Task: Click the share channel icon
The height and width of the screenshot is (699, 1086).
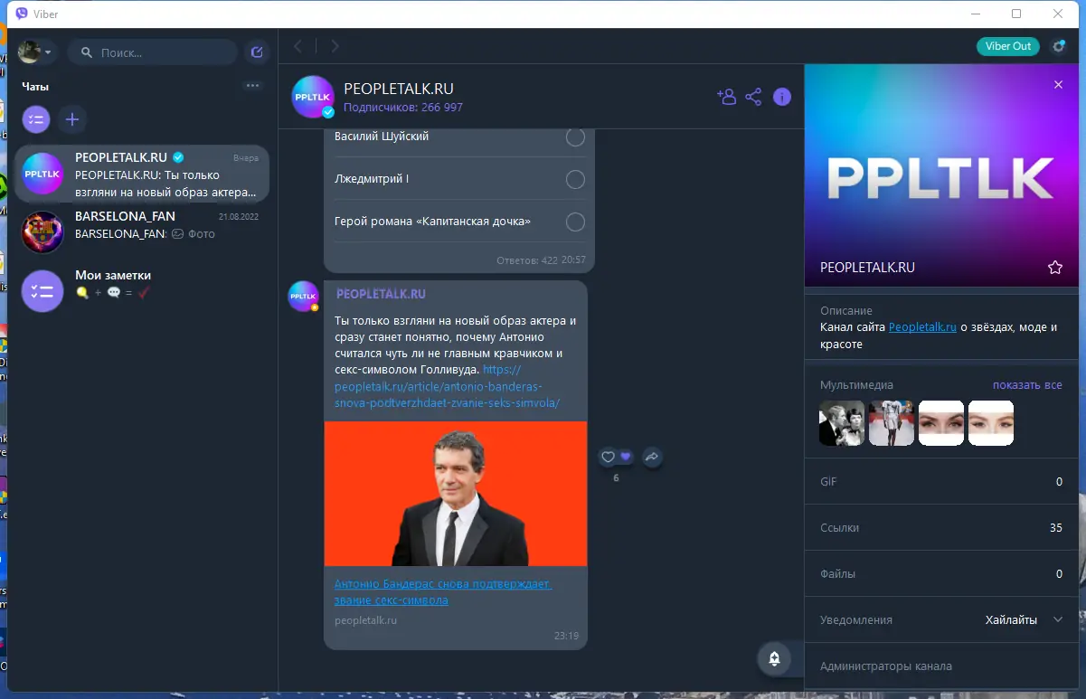Action: [753, 96]
